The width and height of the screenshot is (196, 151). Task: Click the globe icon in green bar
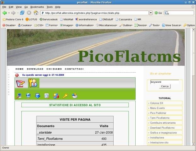click(x=28, y=96)
